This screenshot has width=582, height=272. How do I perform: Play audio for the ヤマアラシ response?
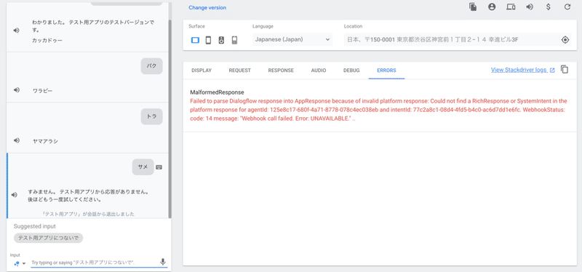click(x=16, y=140)
